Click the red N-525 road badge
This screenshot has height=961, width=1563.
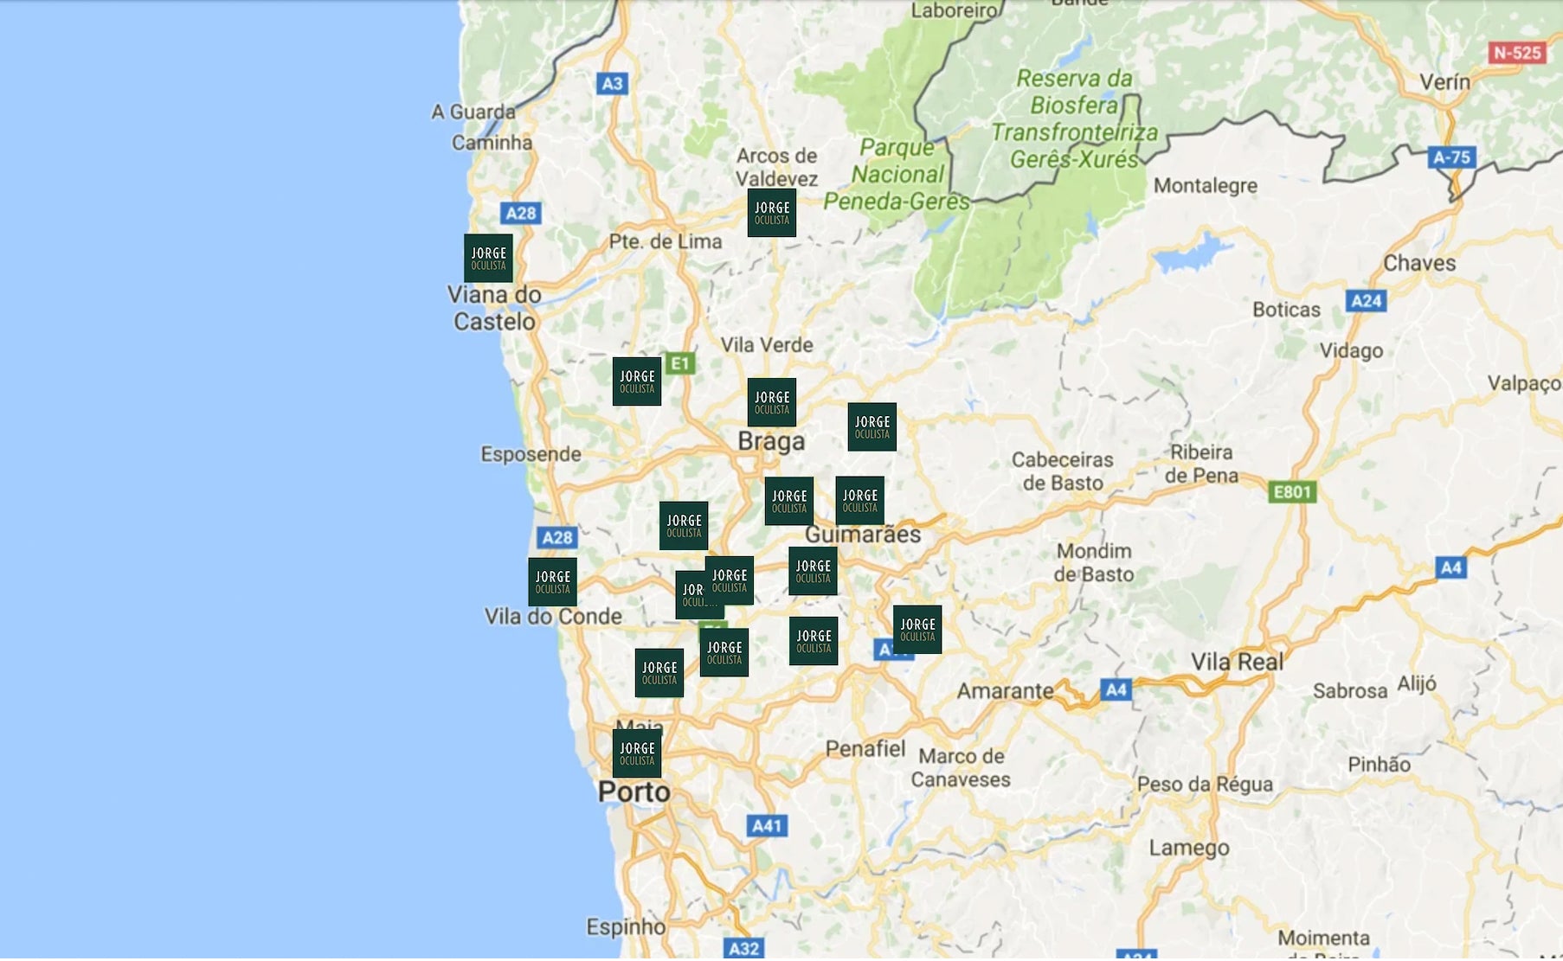tap(1516, 53)
